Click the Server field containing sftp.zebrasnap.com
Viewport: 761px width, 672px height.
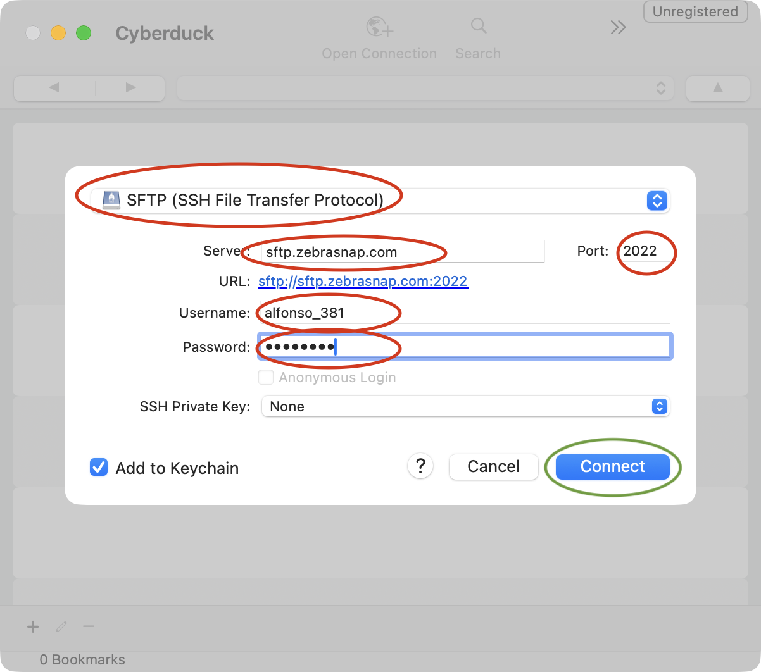403,251
